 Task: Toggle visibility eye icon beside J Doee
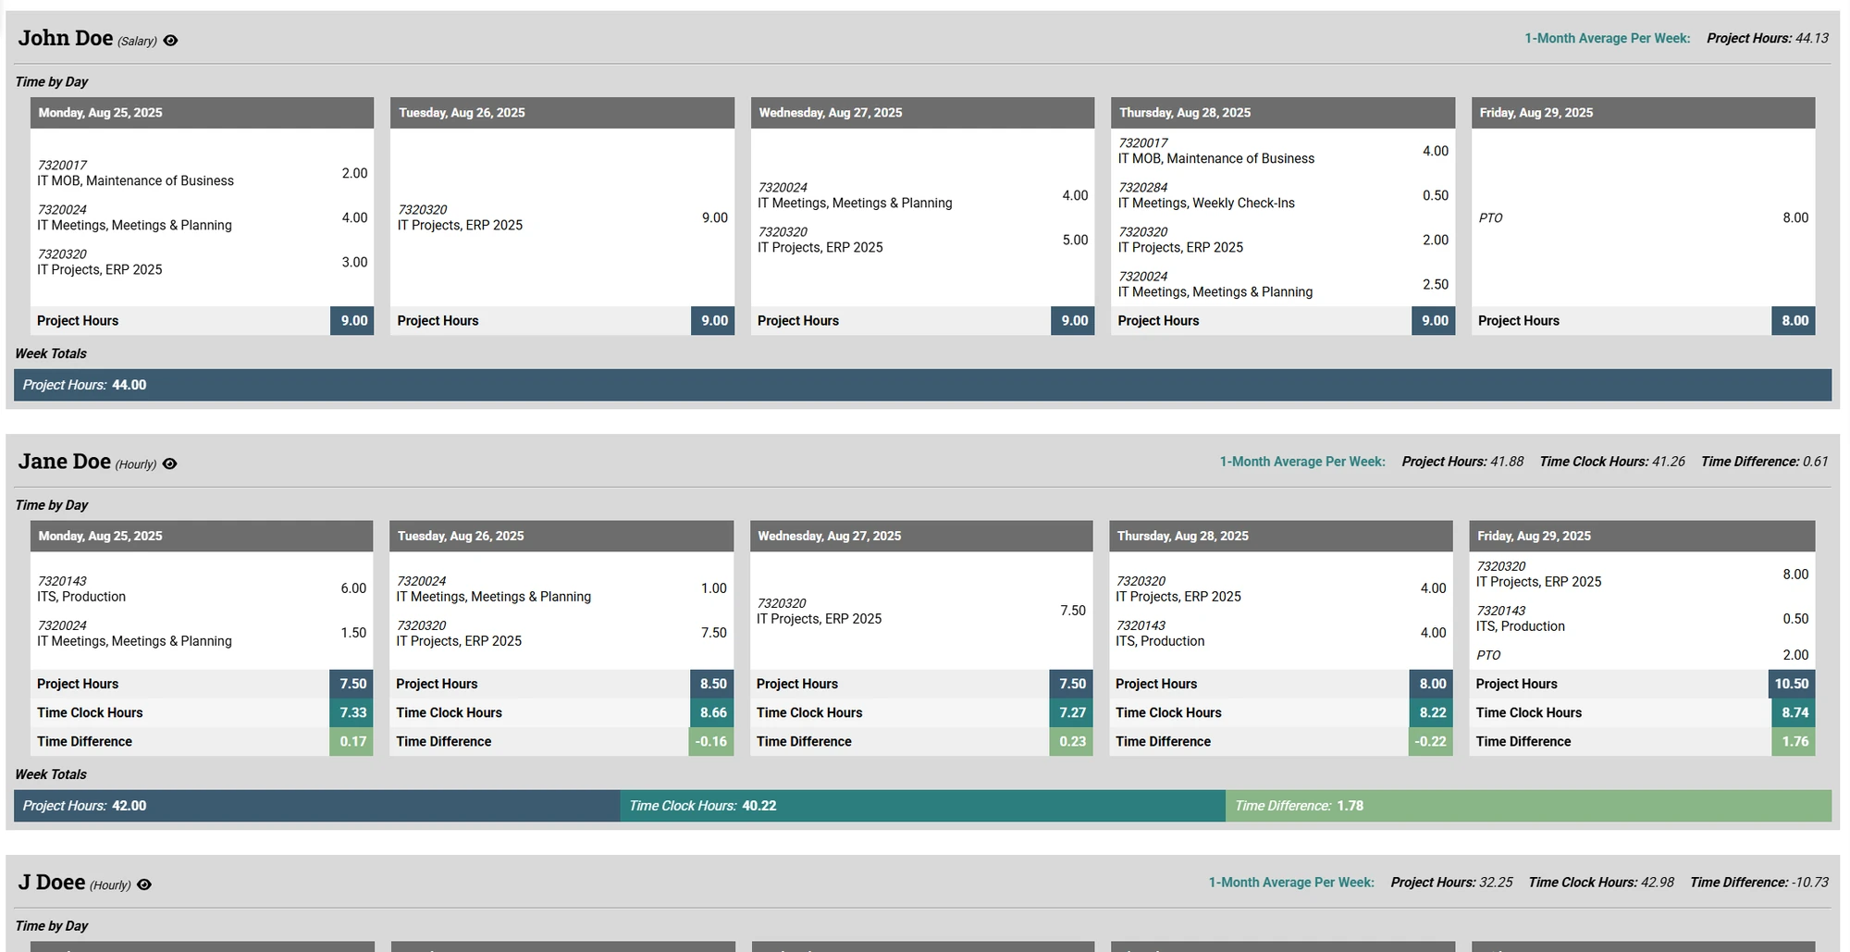144,885
